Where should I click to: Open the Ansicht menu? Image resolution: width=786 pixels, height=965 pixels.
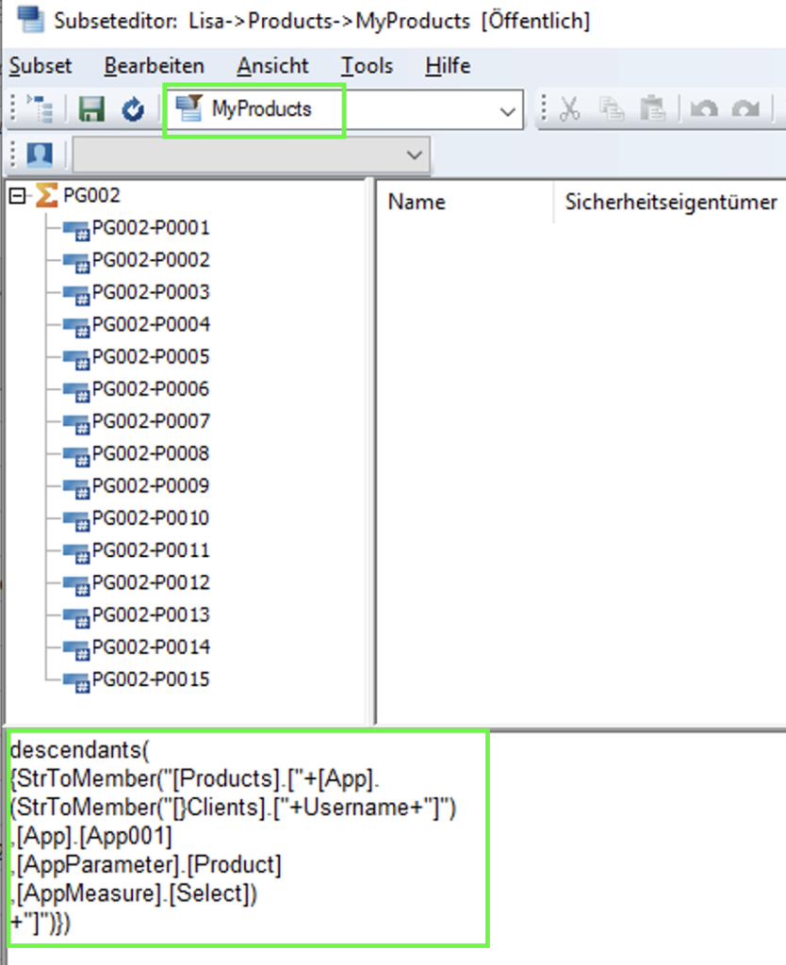tap(272, 66)
